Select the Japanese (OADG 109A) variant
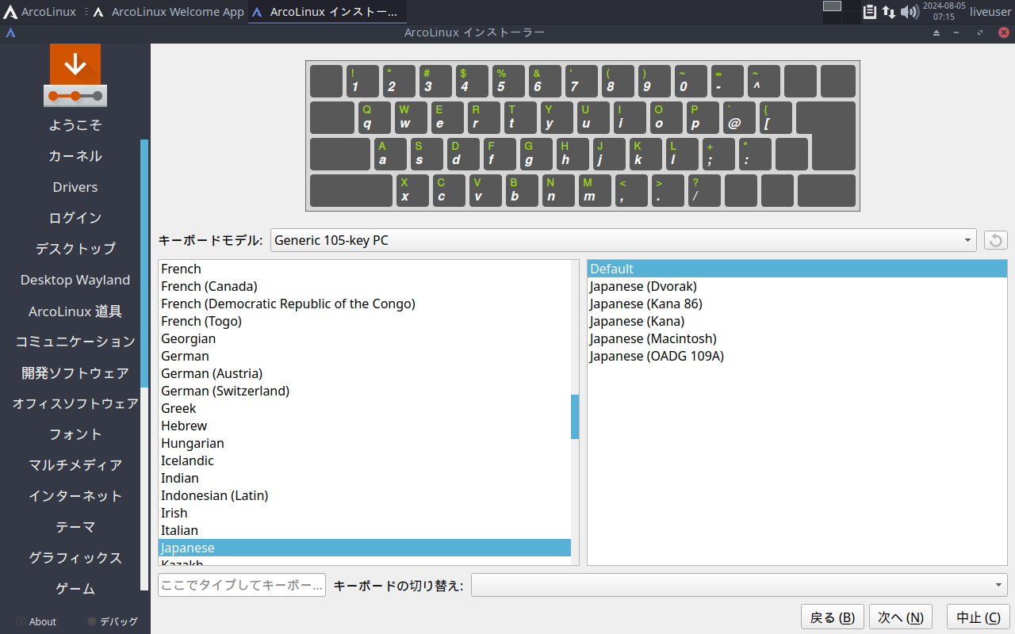The image size is (1015, 634). point(797,356)
